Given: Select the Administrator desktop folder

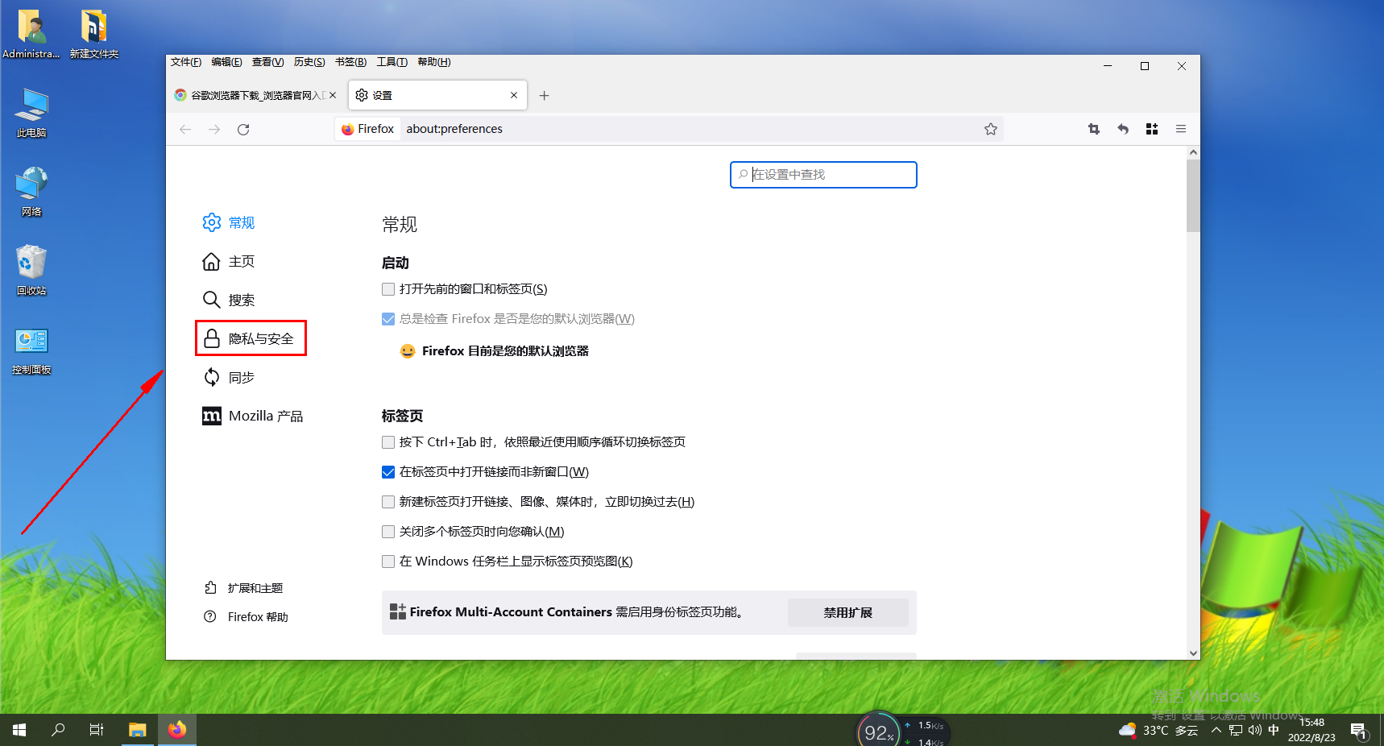Looking at the screenshot, I should pyautogui.click(x=31, y=34).
